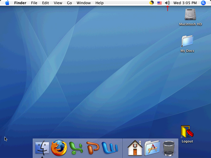This screenshot has height=158, width=211.
Task: Open the Go menu
Action: point(69,3)
